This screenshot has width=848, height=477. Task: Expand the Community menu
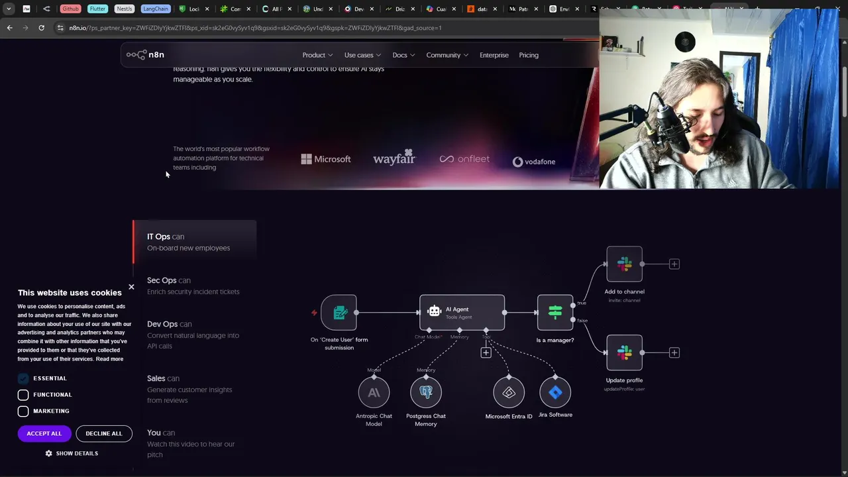[x=447, y=55]
